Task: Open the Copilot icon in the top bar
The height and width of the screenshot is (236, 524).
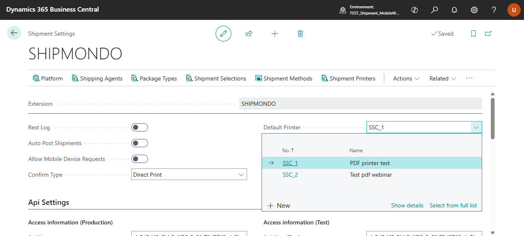Action: click(x=414, y=10)
